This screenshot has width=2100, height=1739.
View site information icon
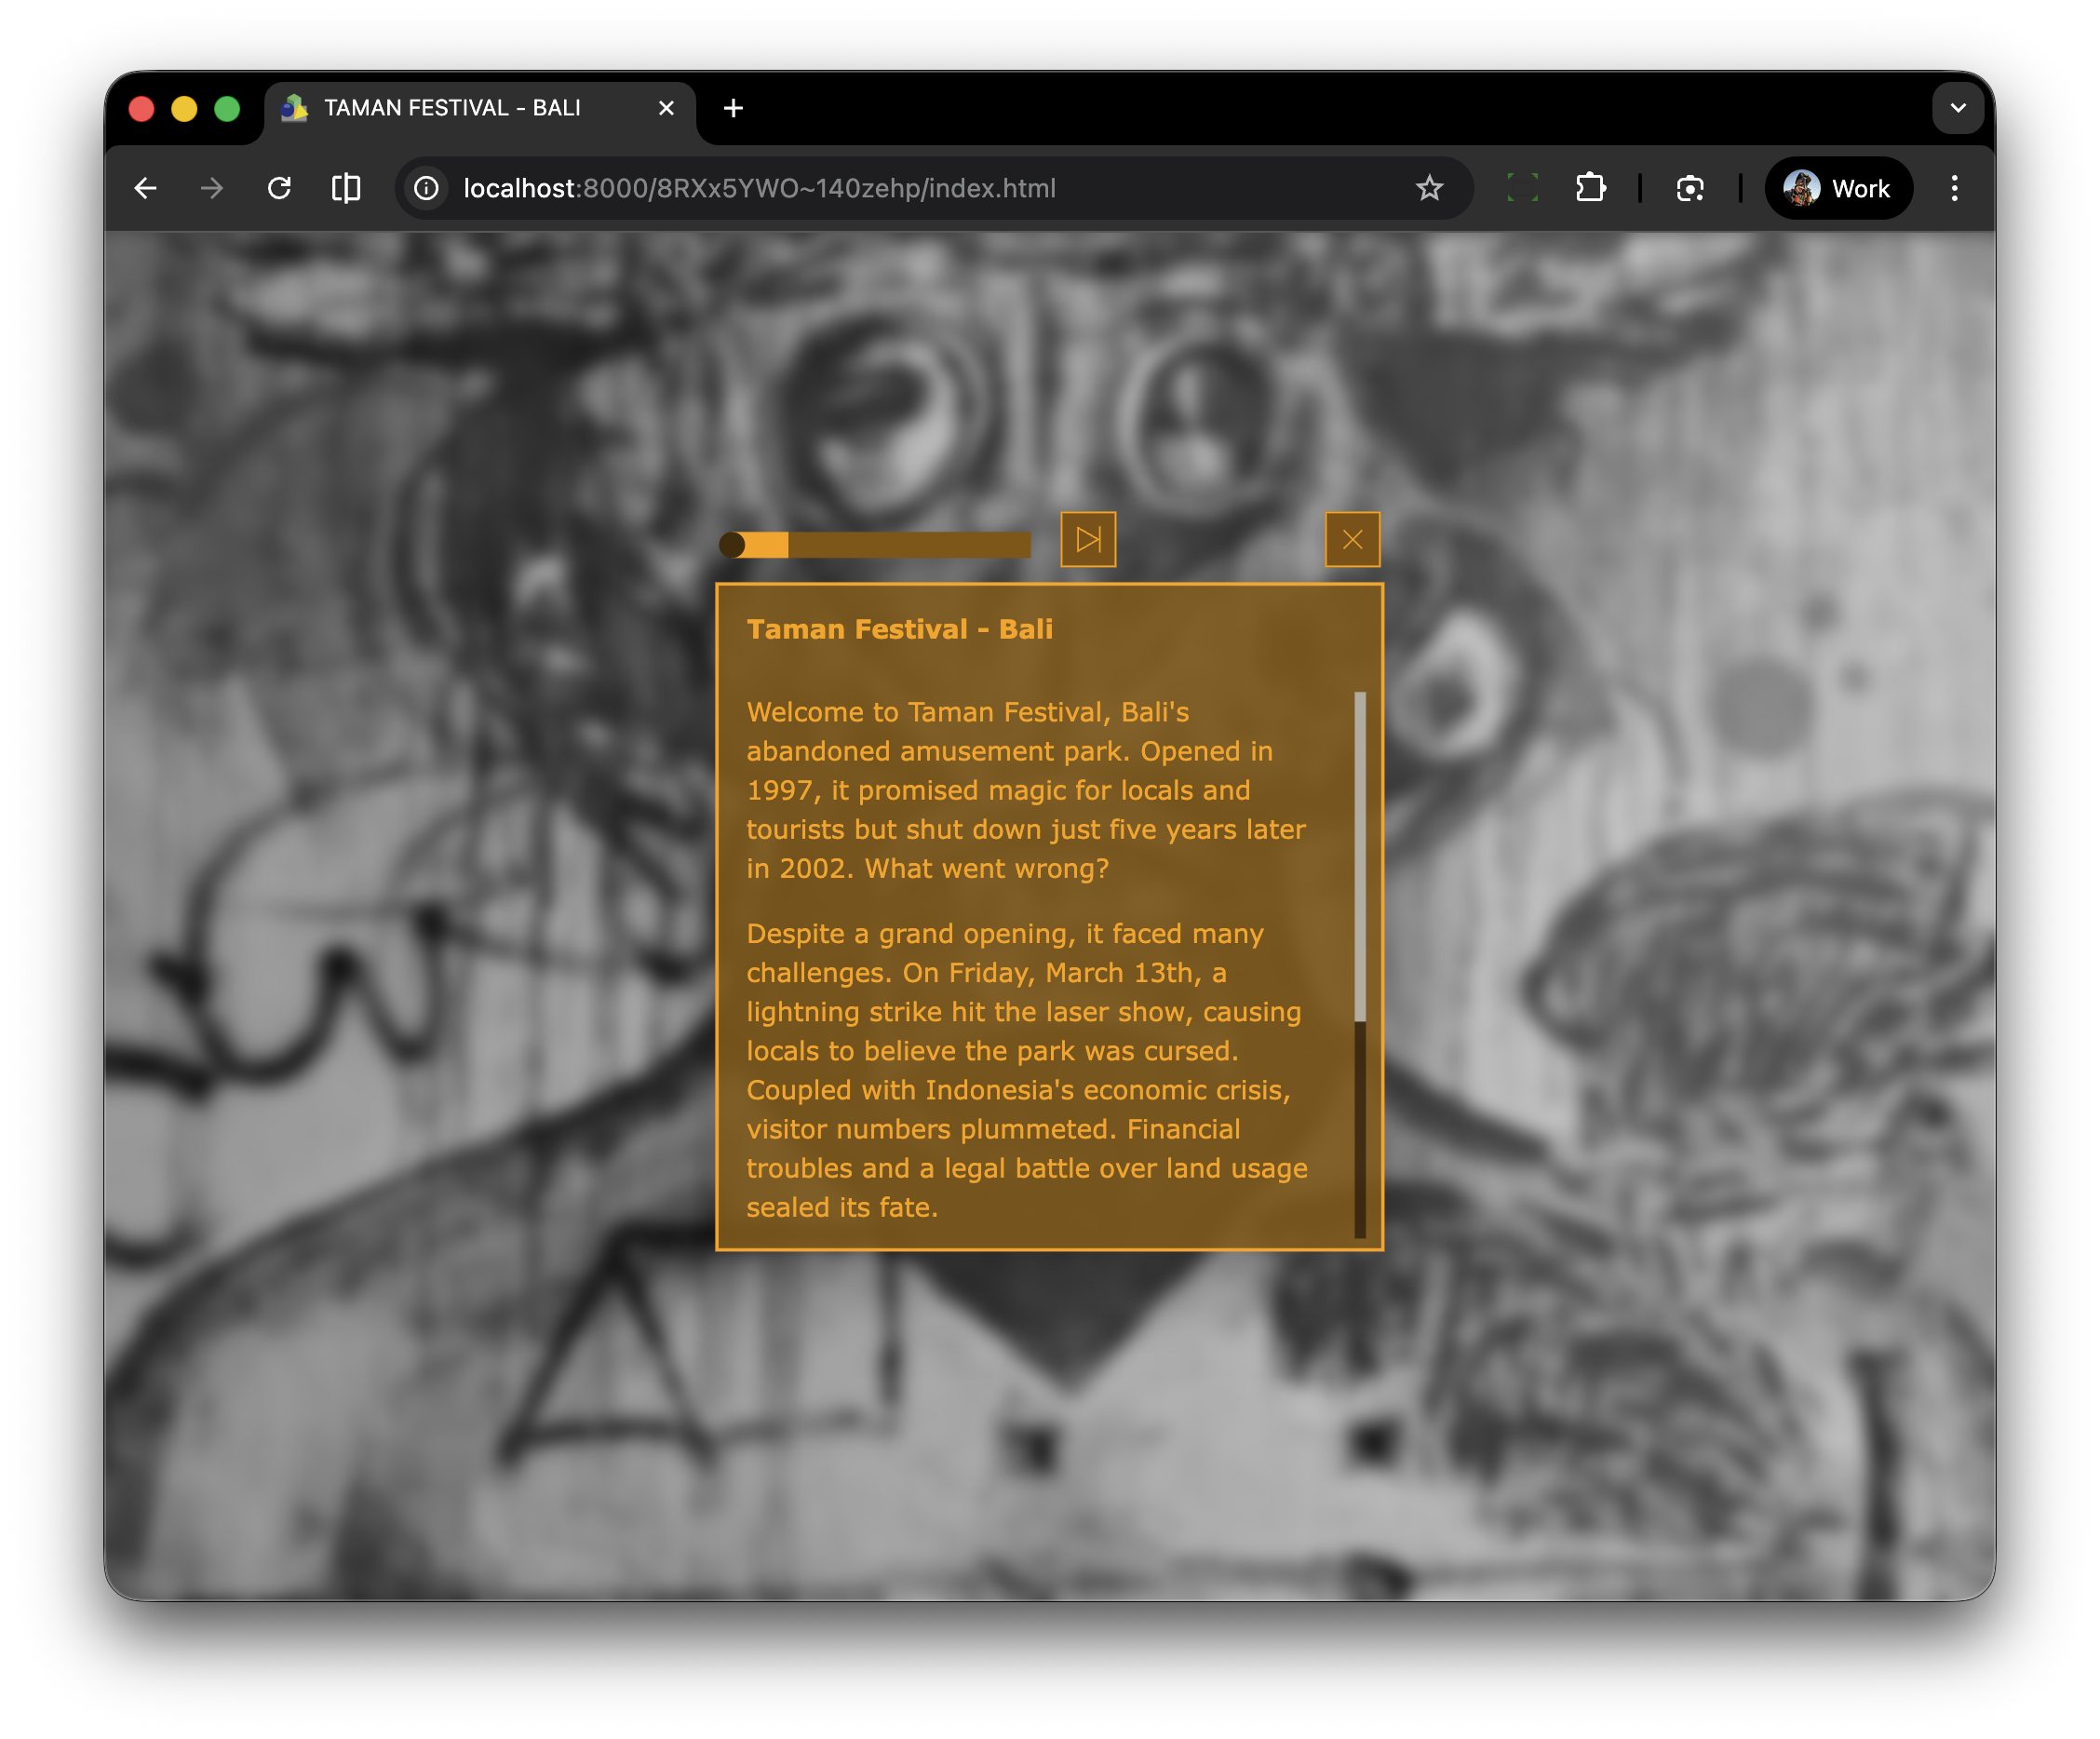pyautogui.click(x=427, y=188)
